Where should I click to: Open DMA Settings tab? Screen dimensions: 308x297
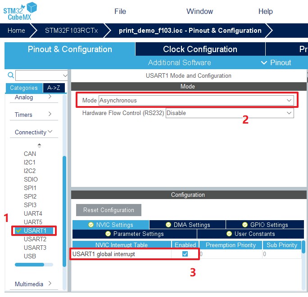point(188,225)
